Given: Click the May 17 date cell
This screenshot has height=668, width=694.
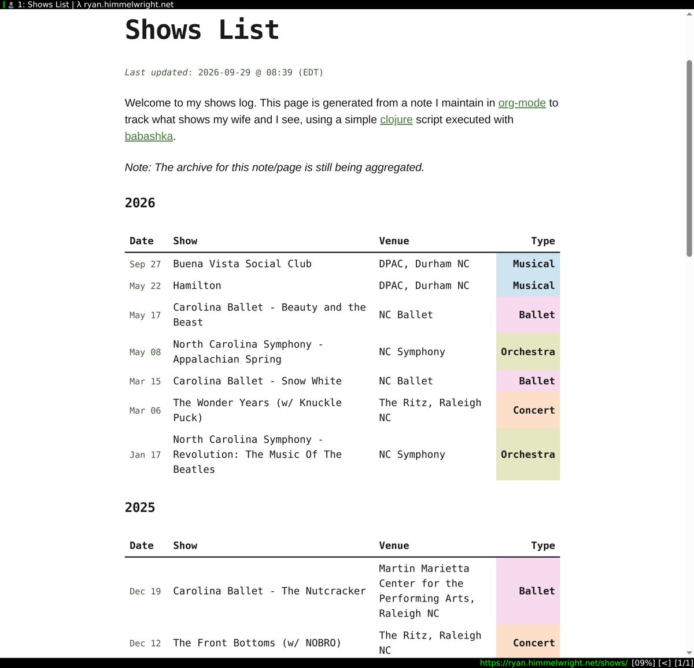Looking at the screenshot, I should pos(145,315).
